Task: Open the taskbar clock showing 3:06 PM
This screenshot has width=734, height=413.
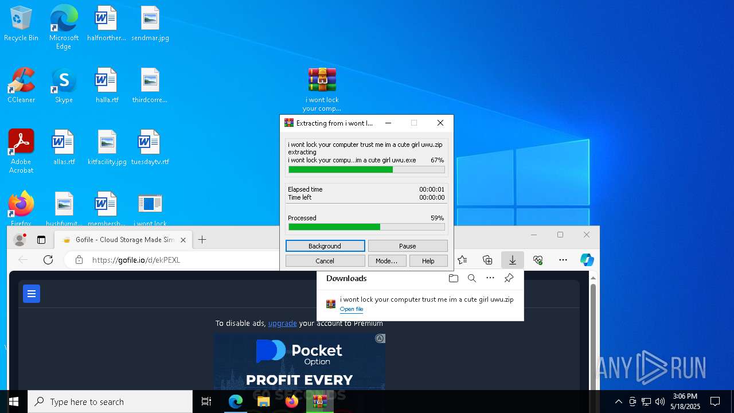Action: 686,402
